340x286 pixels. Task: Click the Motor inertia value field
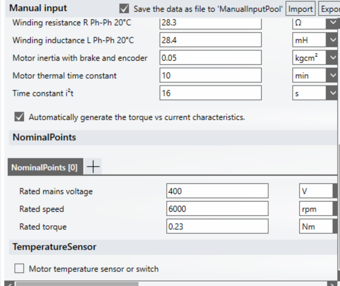click(210, 58)
